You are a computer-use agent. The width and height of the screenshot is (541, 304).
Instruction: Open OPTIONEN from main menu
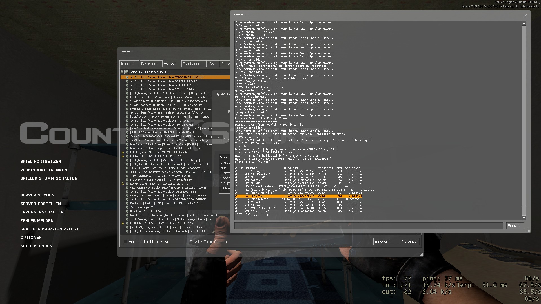click(31, 238)
